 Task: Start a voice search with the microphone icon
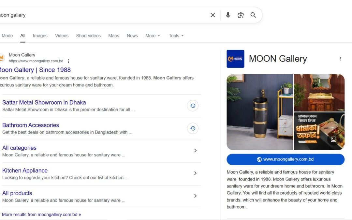[x=228, y=15]
